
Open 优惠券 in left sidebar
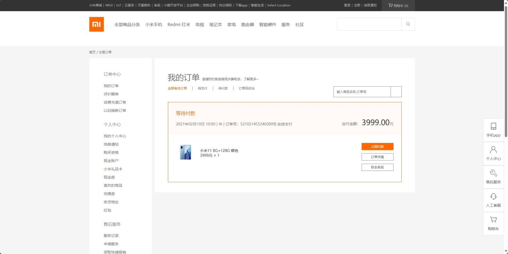(109, 194)
